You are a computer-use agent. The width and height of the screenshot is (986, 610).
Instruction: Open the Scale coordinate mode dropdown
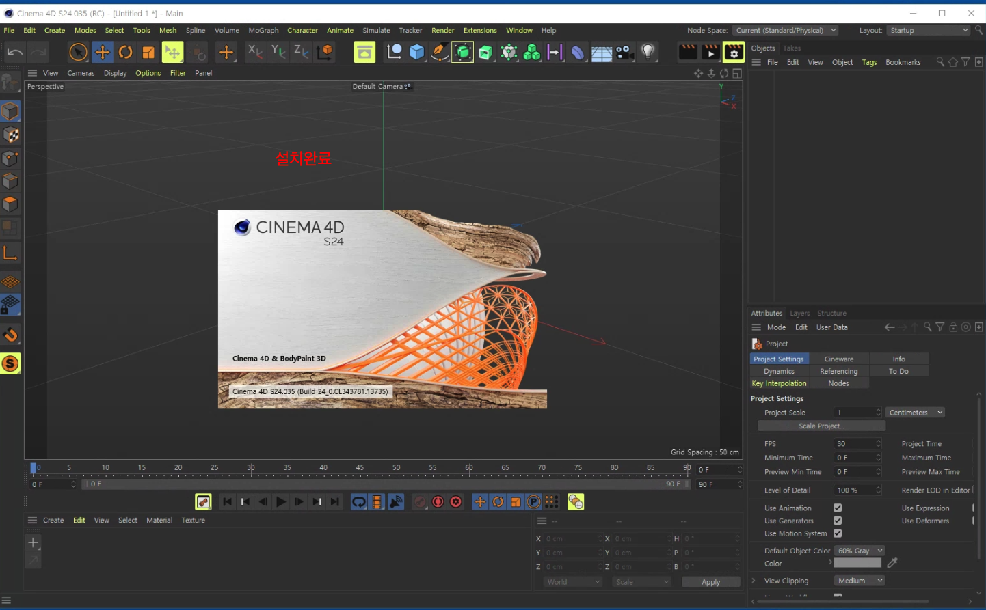pyautogui.click(x=642, y=582)
